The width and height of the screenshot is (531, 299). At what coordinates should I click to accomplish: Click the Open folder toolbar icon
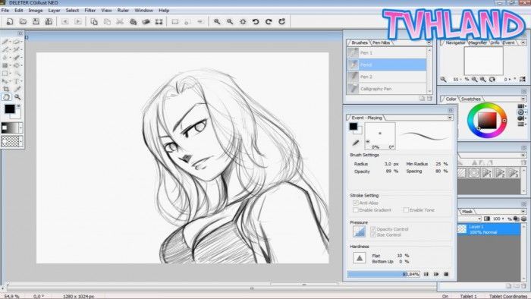(23, 22)
